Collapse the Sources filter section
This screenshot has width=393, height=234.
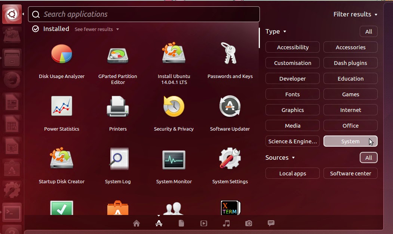pos(280,157)
